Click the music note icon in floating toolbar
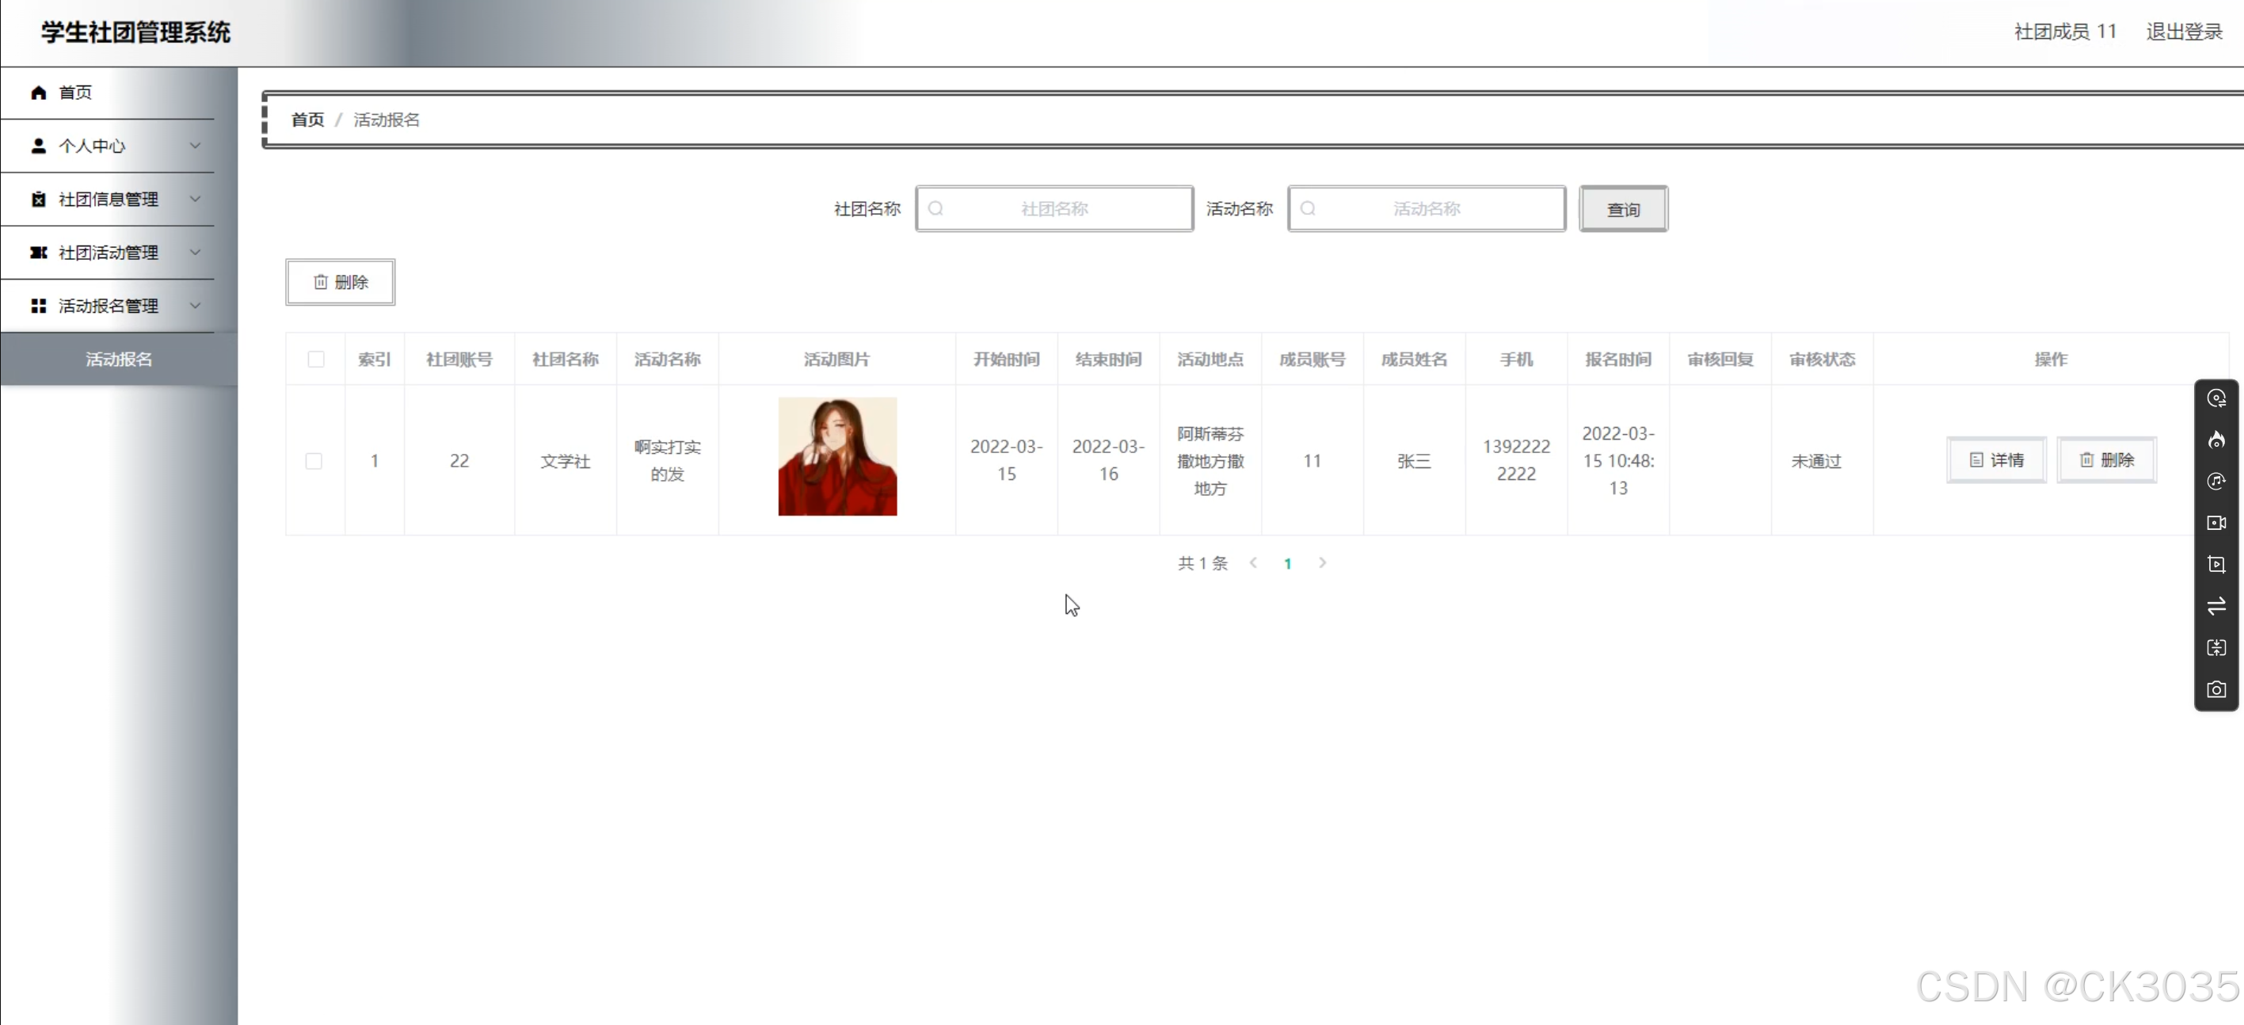 click(x=2216, y=482)
